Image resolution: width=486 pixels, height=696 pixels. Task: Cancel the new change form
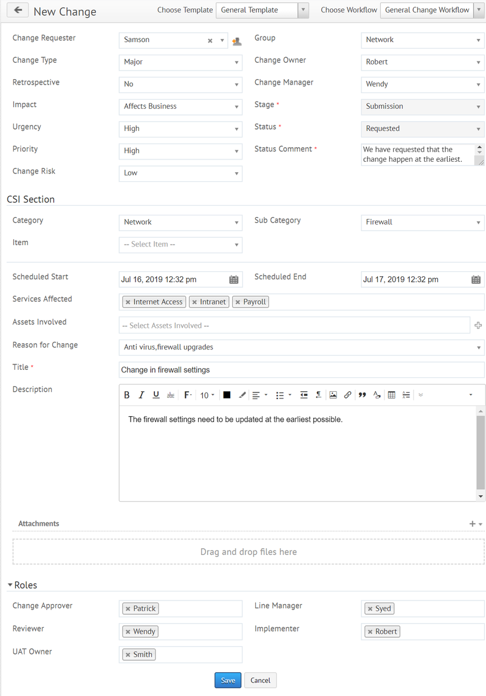261,680
